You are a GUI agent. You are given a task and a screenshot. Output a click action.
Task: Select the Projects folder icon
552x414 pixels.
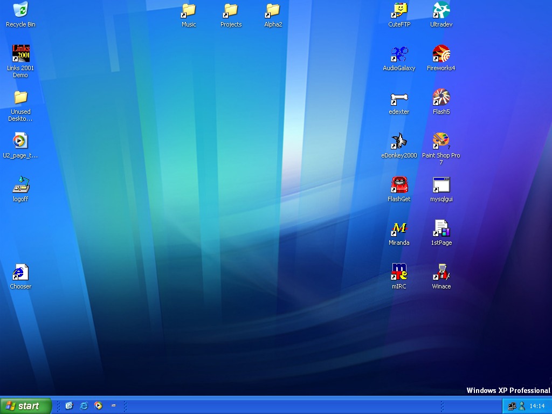(x=231, y=10)
